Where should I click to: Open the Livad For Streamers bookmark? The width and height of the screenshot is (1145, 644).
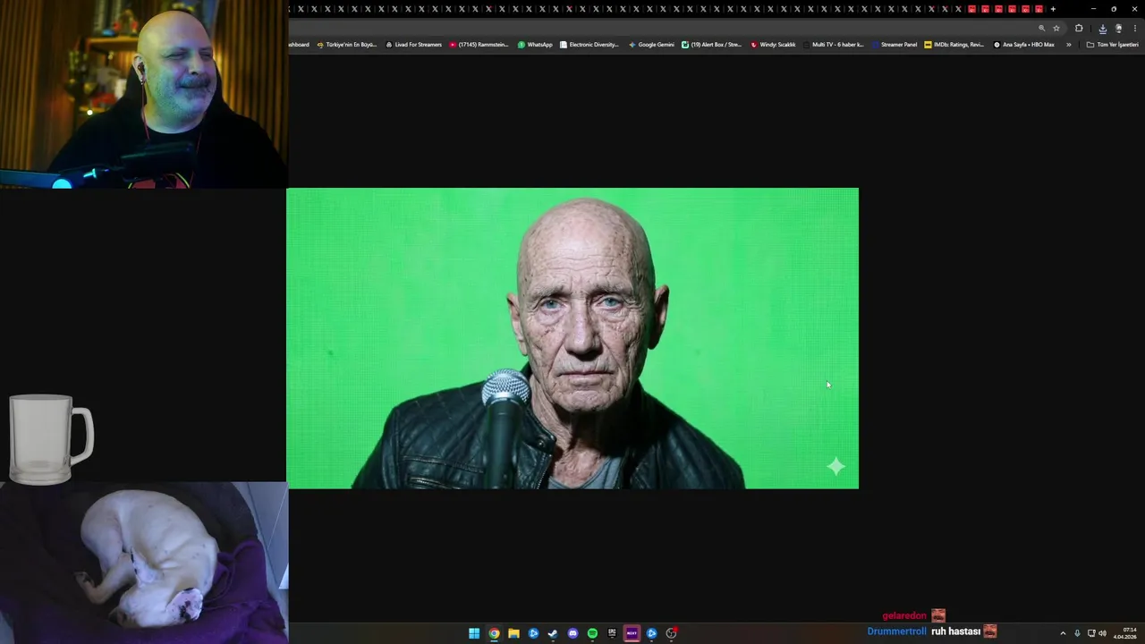point(414,45)
